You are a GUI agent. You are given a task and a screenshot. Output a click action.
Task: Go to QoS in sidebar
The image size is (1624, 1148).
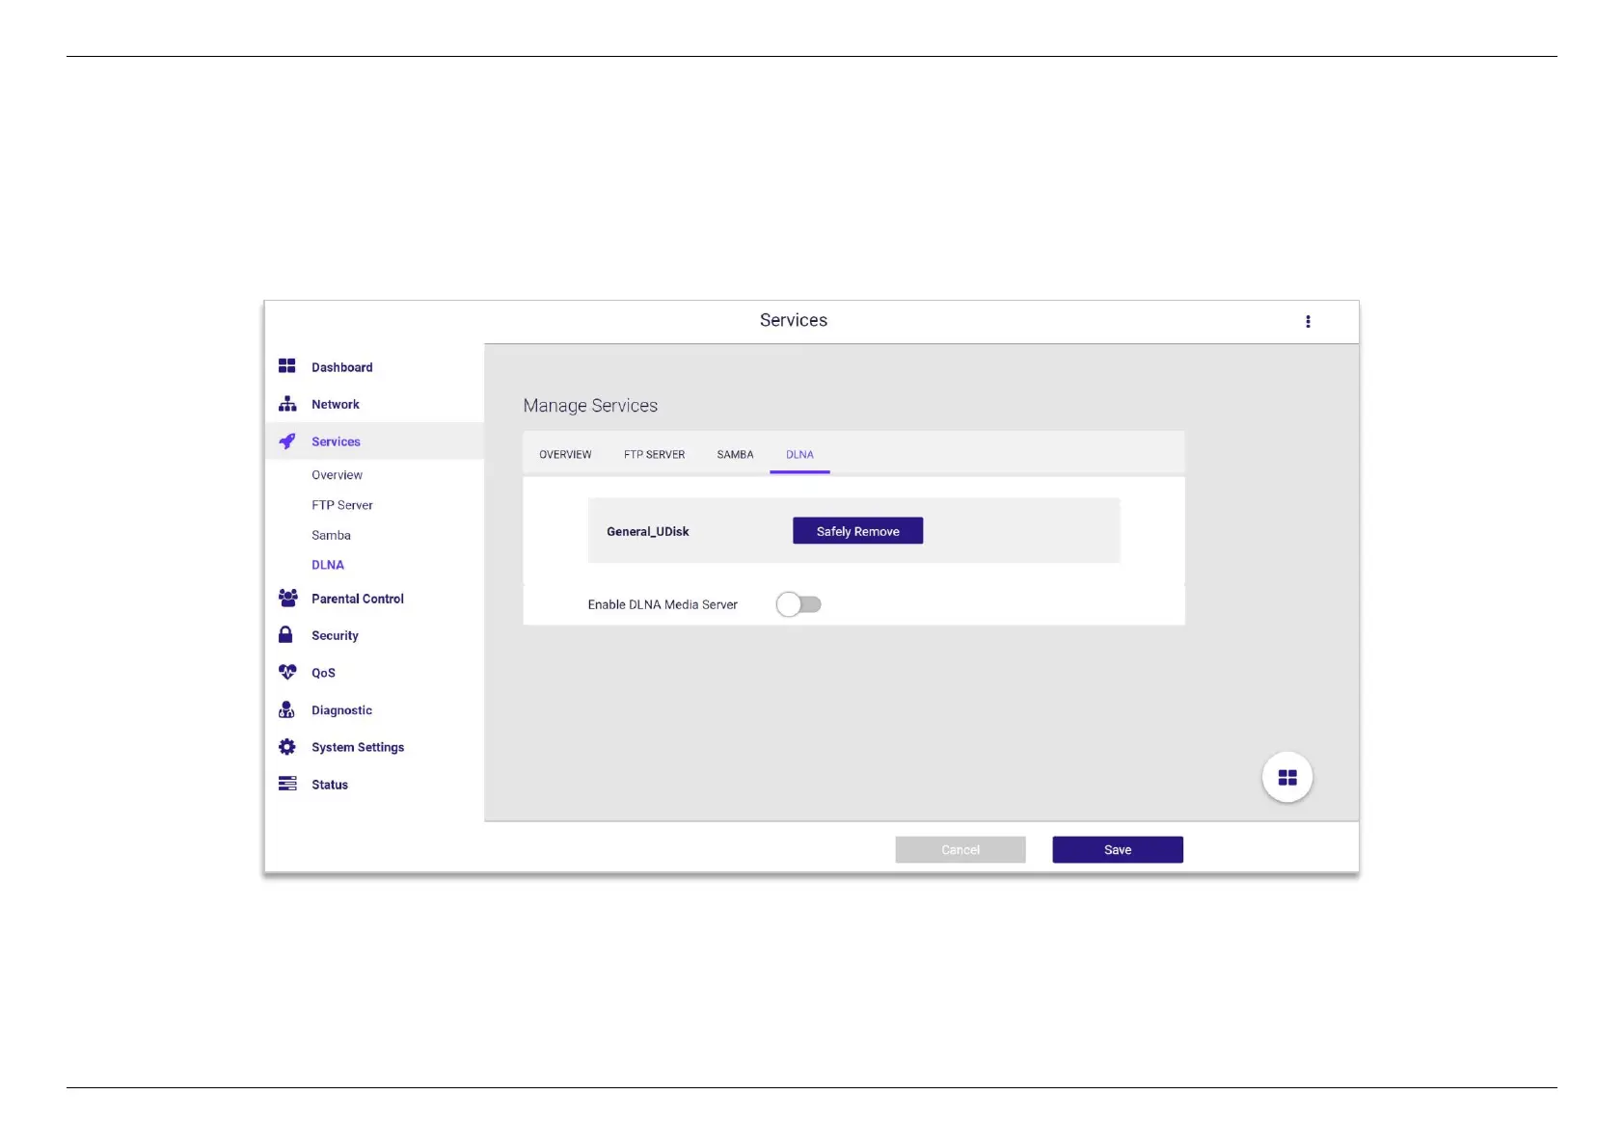click(x=323, y=673)
